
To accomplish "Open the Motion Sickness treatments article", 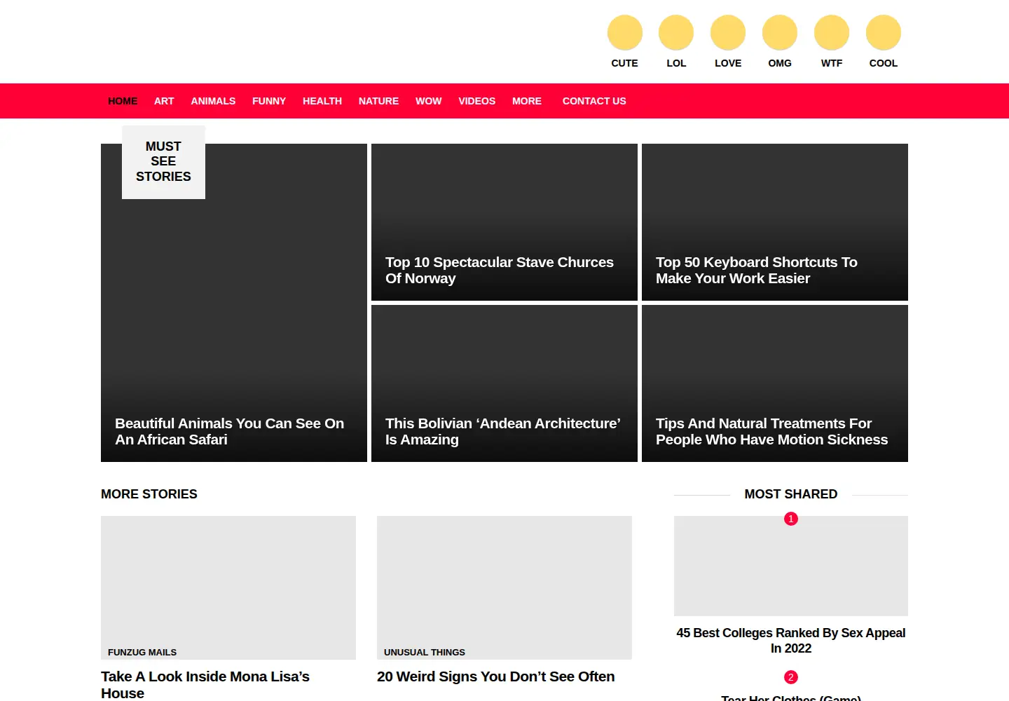I will [775, 383].
